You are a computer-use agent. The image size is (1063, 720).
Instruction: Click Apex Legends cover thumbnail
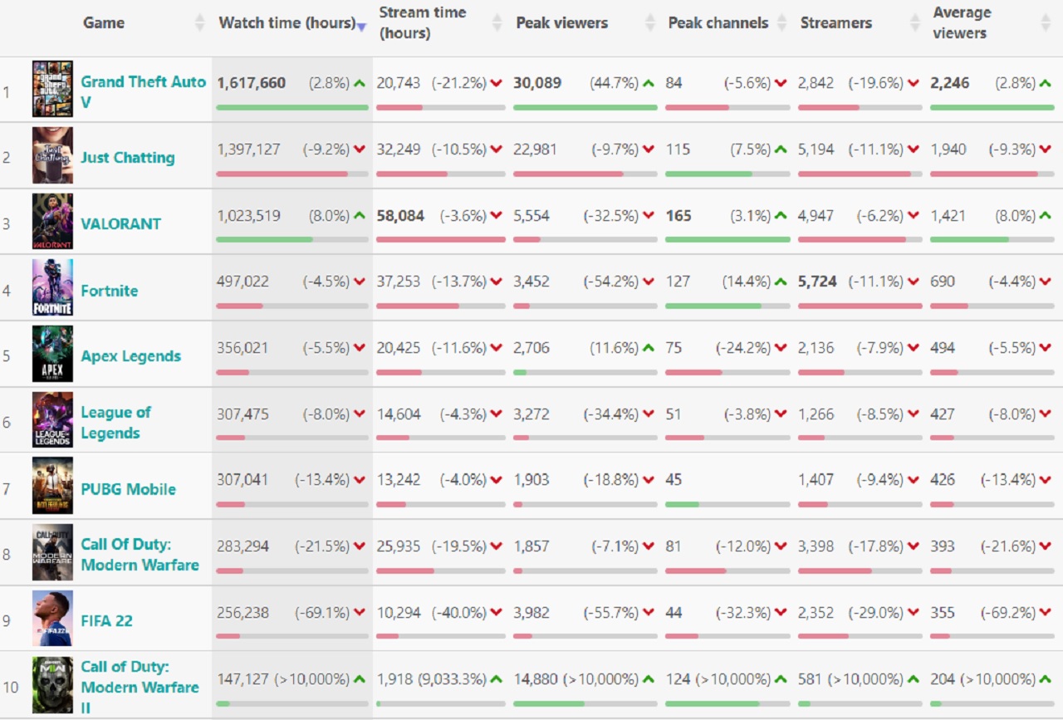coord(52,354)
